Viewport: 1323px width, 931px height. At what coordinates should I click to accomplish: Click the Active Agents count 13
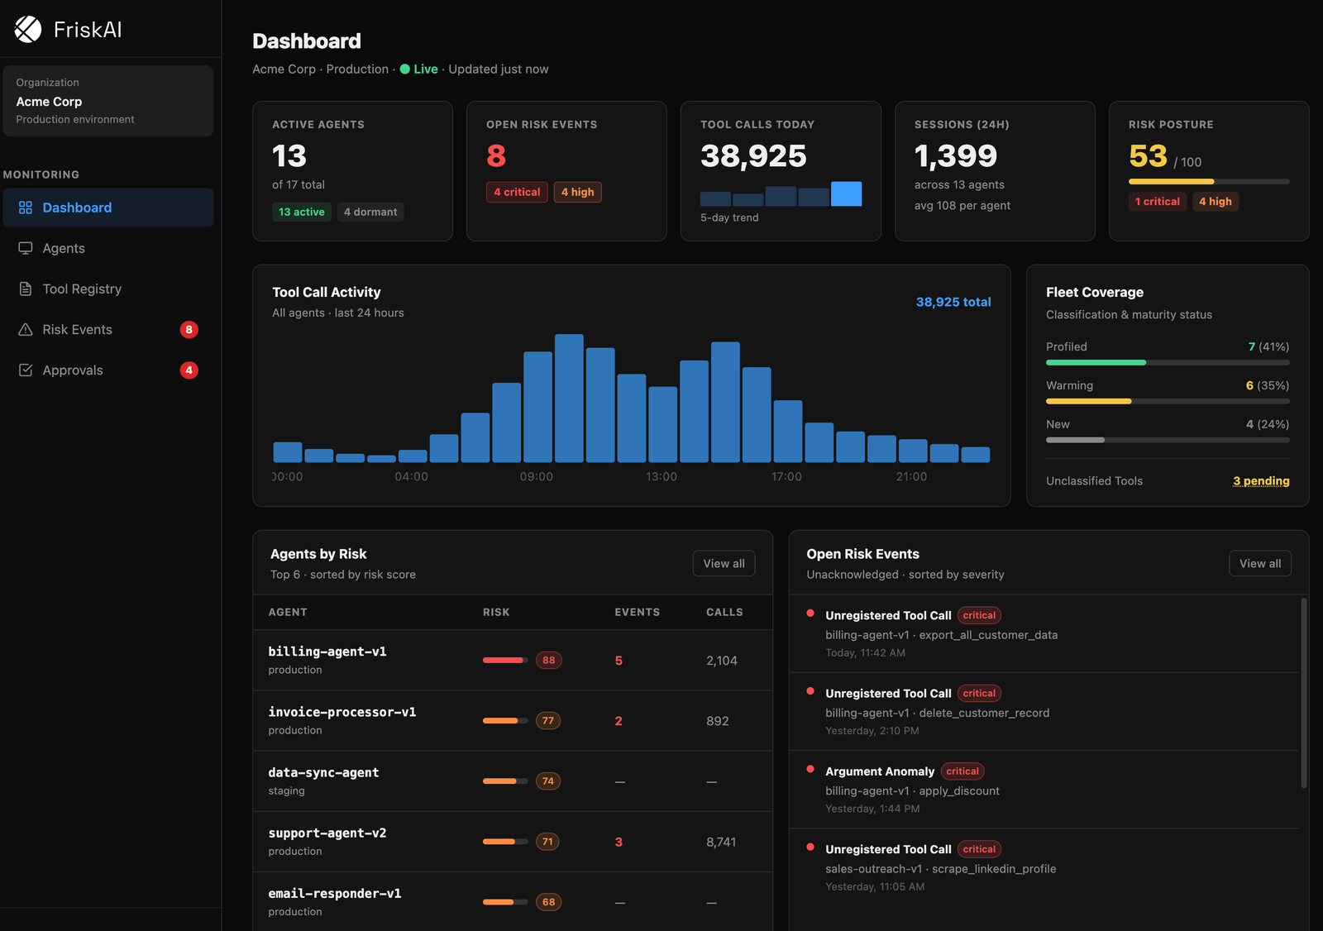pos(289,156)
